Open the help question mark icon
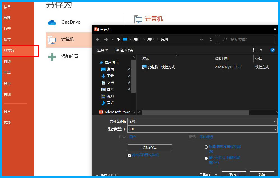 click(272, 50)
